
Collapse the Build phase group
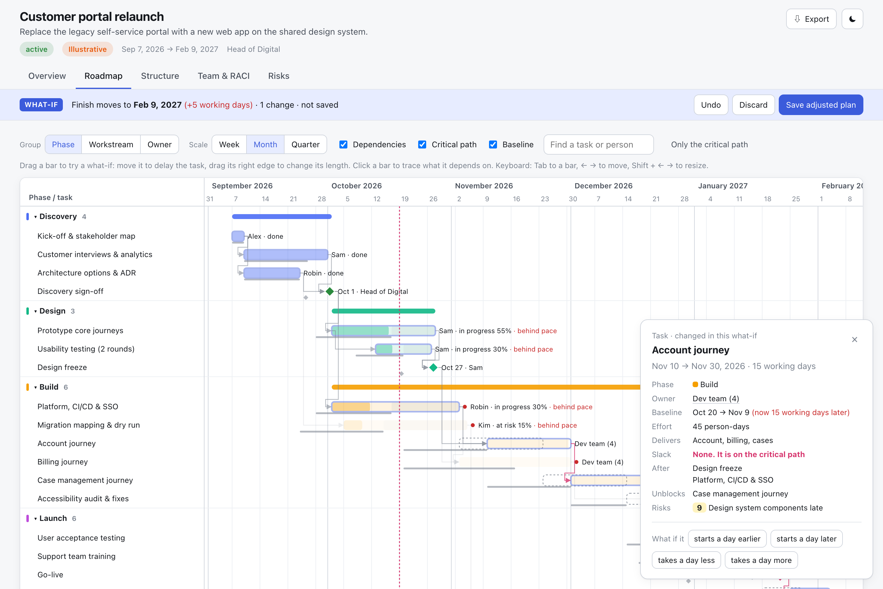tap(35, 387)
